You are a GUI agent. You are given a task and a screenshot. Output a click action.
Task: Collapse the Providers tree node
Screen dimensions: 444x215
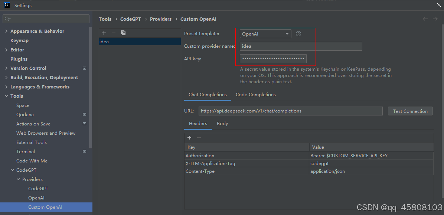[18, 179]
